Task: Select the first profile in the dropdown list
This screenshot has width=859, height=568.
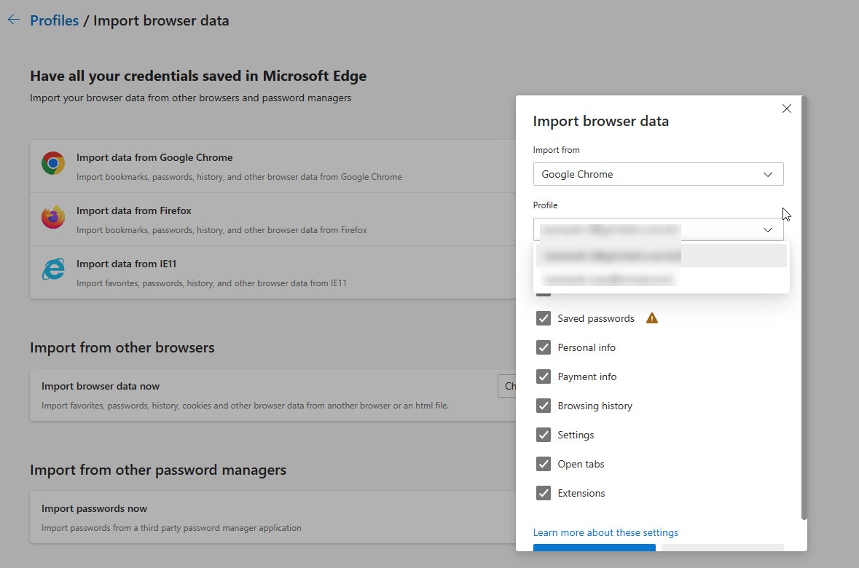Action: (x=661, y=256)
